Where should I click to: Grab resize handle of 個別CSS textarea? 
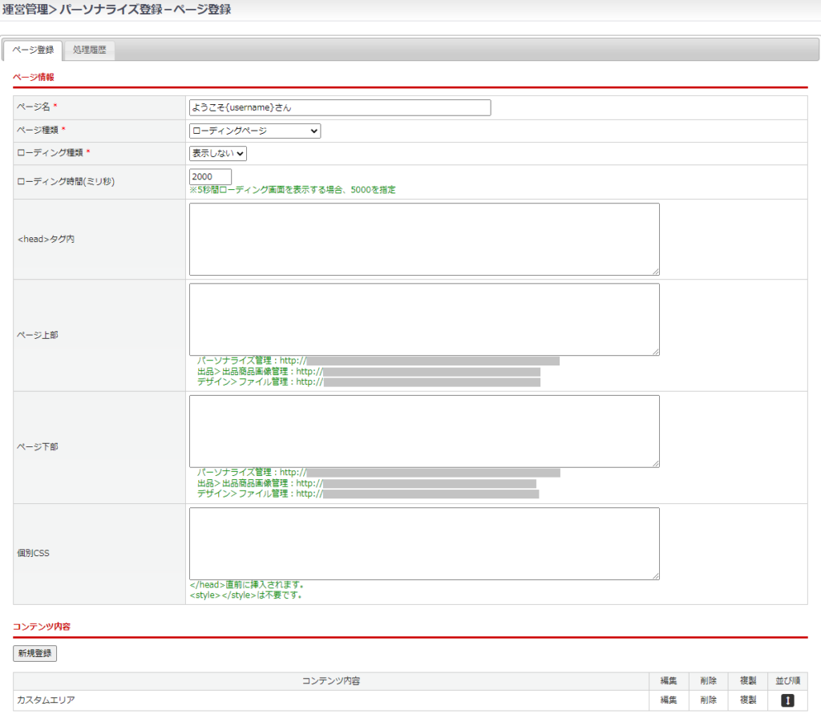pyautogui.click(x=655, y=575)
